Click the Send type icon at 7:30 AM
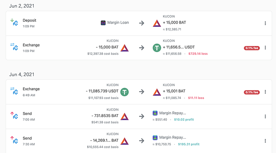 click(14, 140)
